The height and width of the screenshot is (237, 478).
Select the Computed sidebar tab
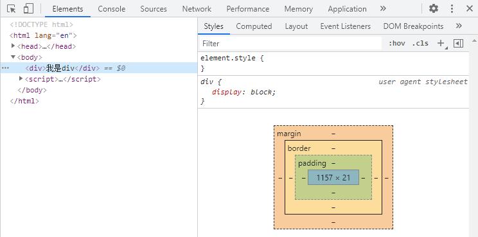pyautogui.click(x=254, y=26)
